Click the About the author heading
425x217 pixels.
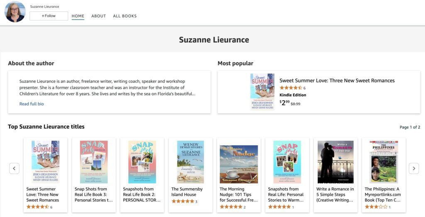point(31,63)
